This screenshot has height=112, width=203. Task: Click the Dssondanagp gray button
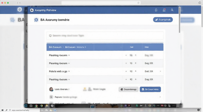128,89
